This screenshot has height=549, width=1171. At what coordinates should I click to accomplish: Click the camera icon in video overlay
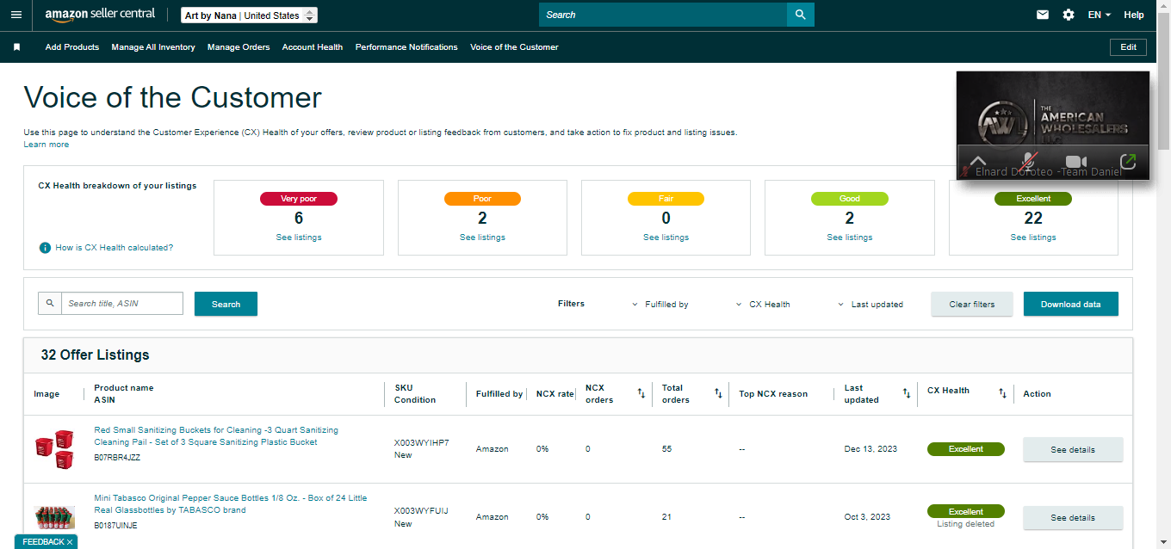[1076, 161]
